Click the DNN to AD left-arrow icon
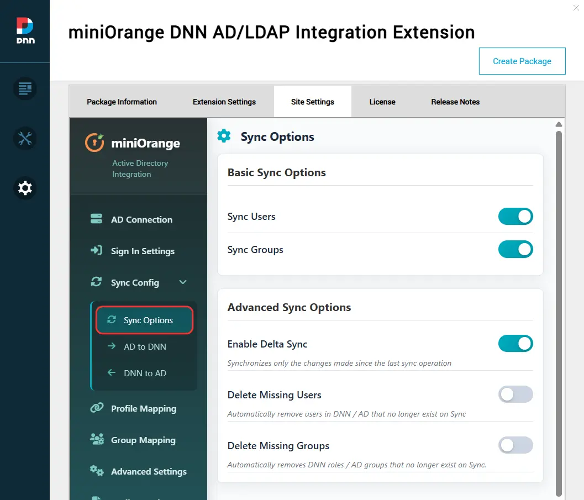The image size is (584, 500). tap(112, 372)
